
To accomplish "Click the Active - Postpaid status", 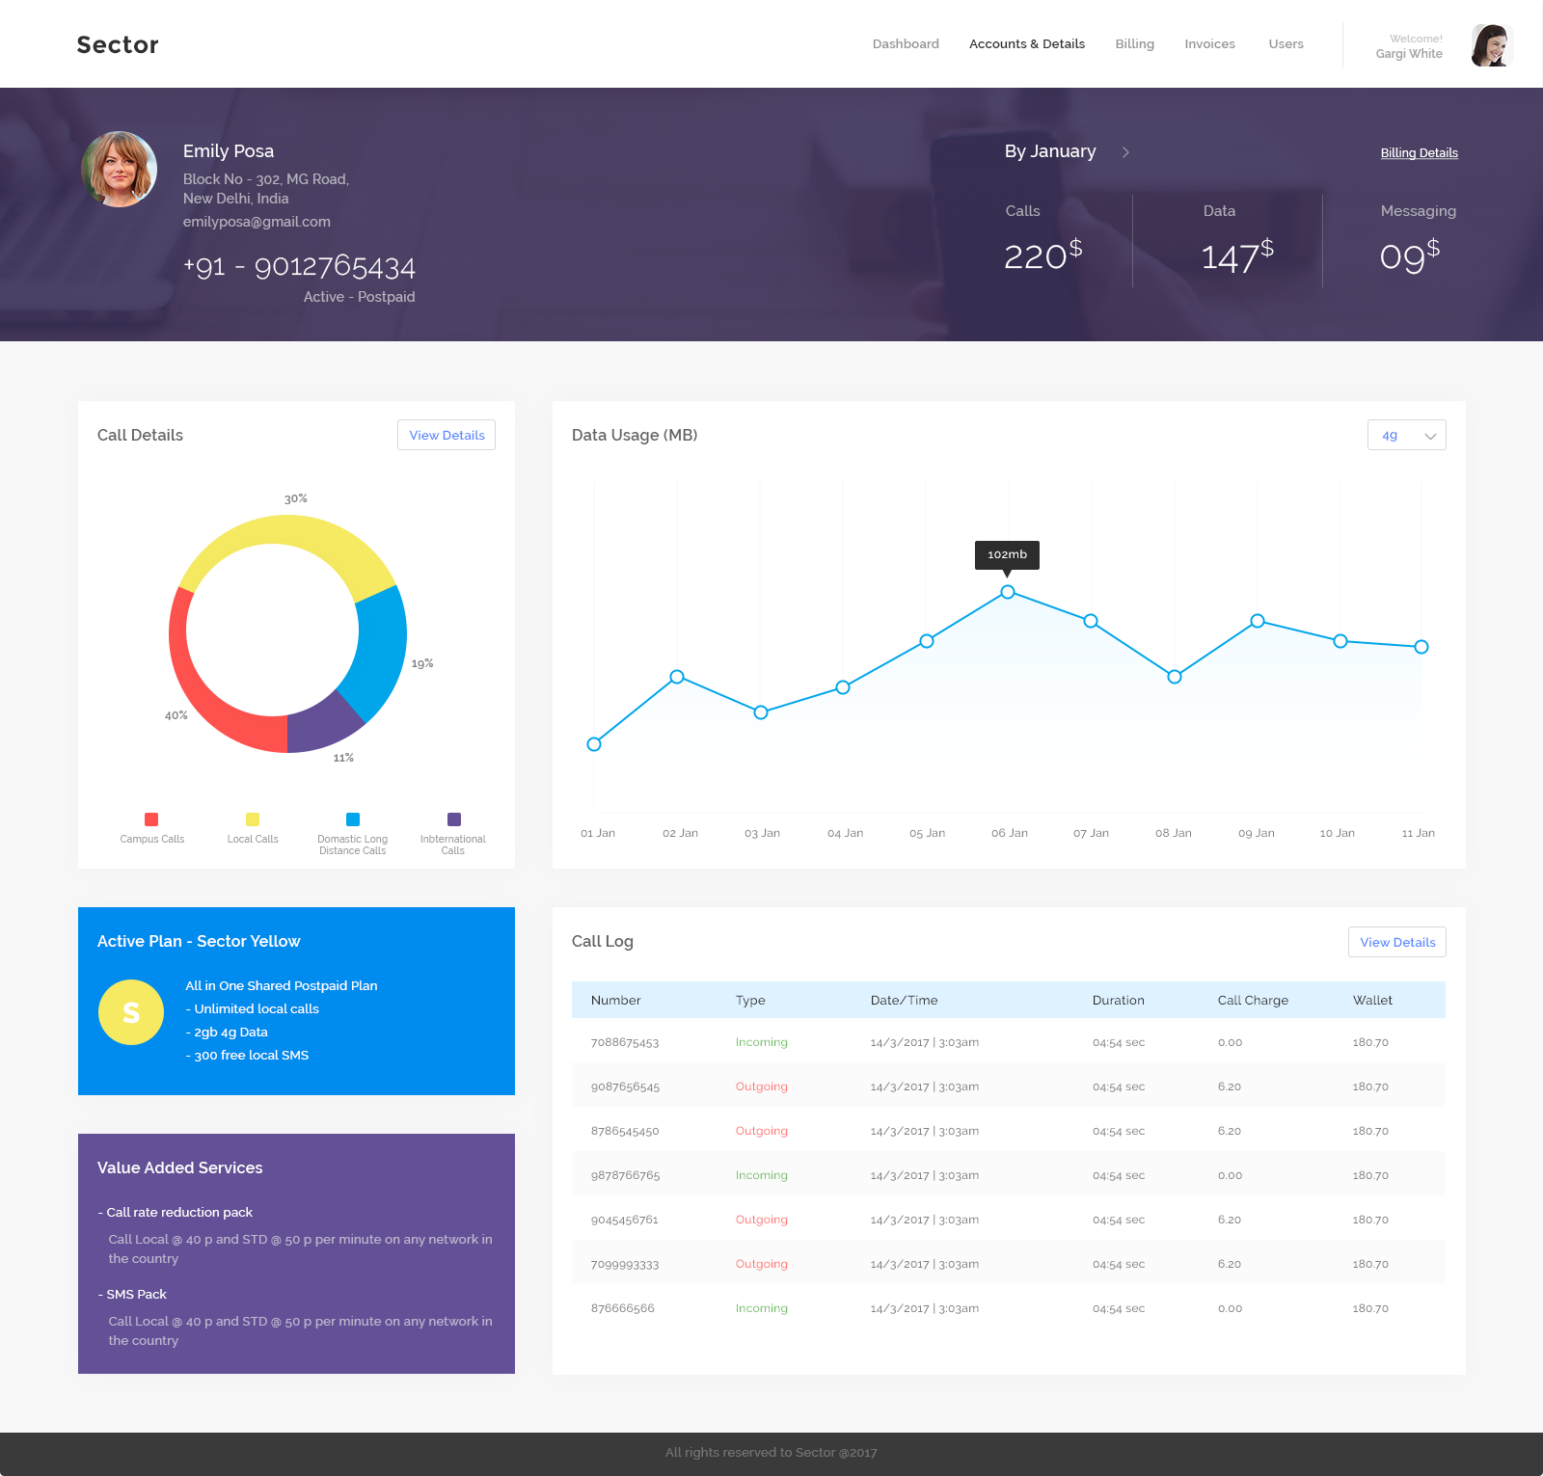I will (x=359, y=297).
